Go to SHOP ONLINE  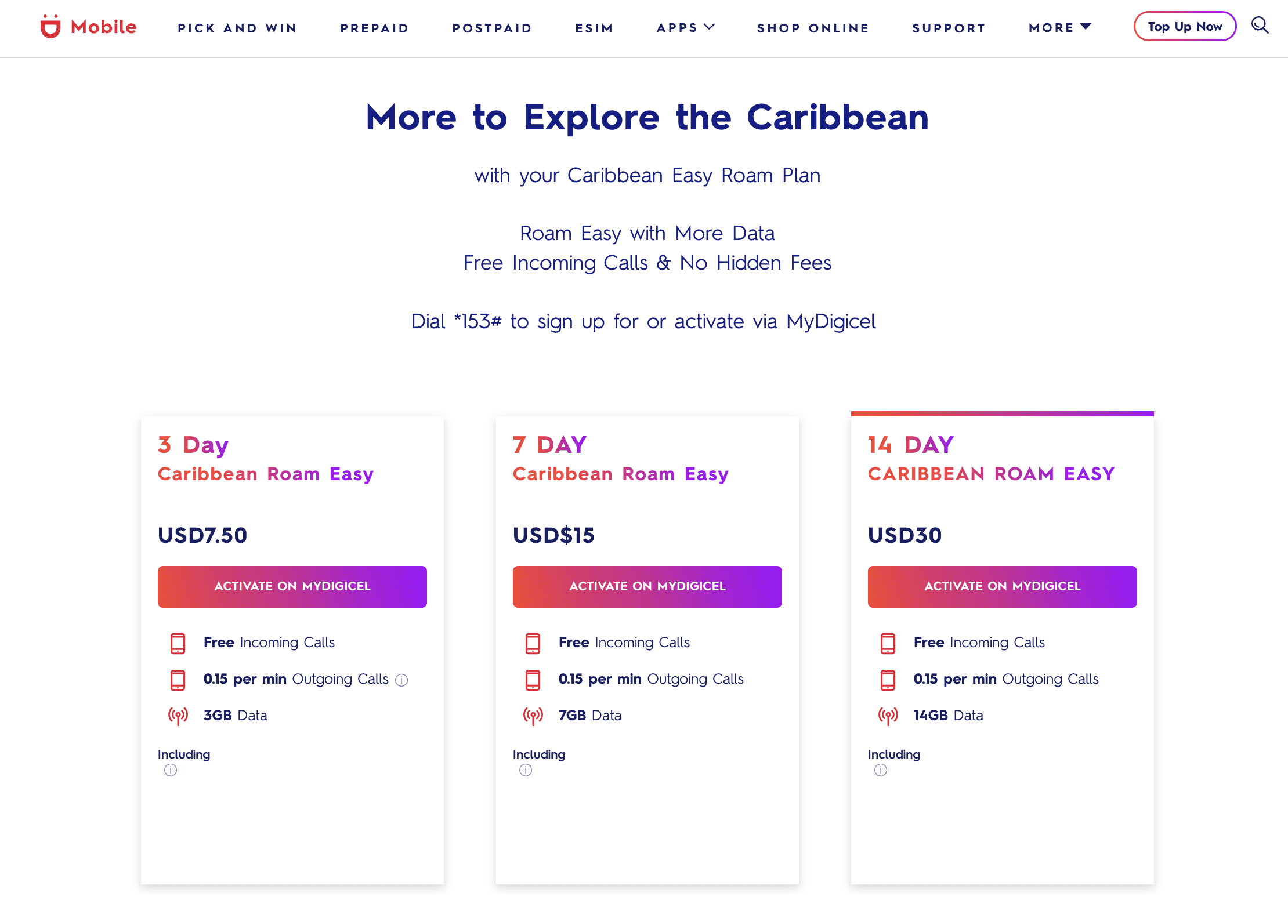tap(813, 27)
